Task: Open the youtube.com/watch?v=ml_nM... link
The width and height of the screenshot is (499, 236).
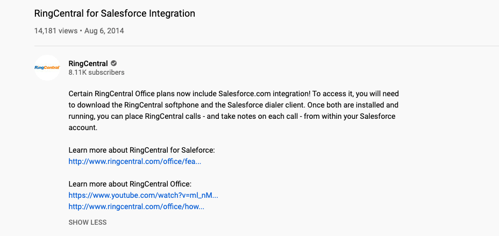Action: click(143, 195)
